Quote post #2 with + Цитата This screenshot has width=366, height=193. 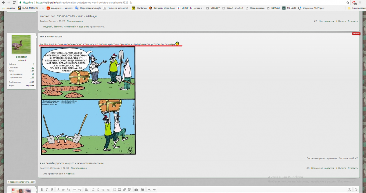(341, 21)
